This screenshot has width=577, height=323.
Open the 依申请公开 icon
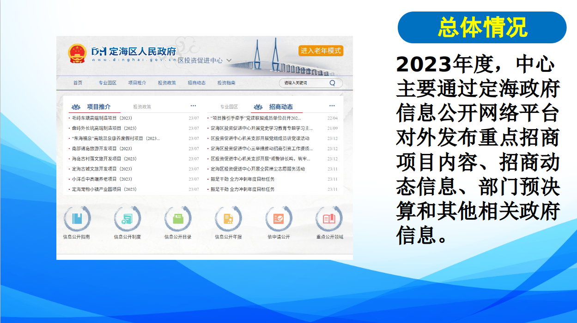(x=279, y=219)
